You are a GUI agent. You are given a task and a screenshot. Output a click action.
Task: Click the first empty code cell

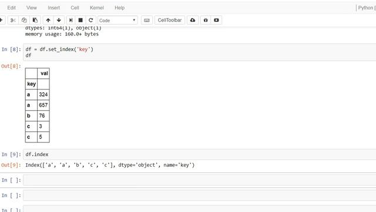(200, 180)
